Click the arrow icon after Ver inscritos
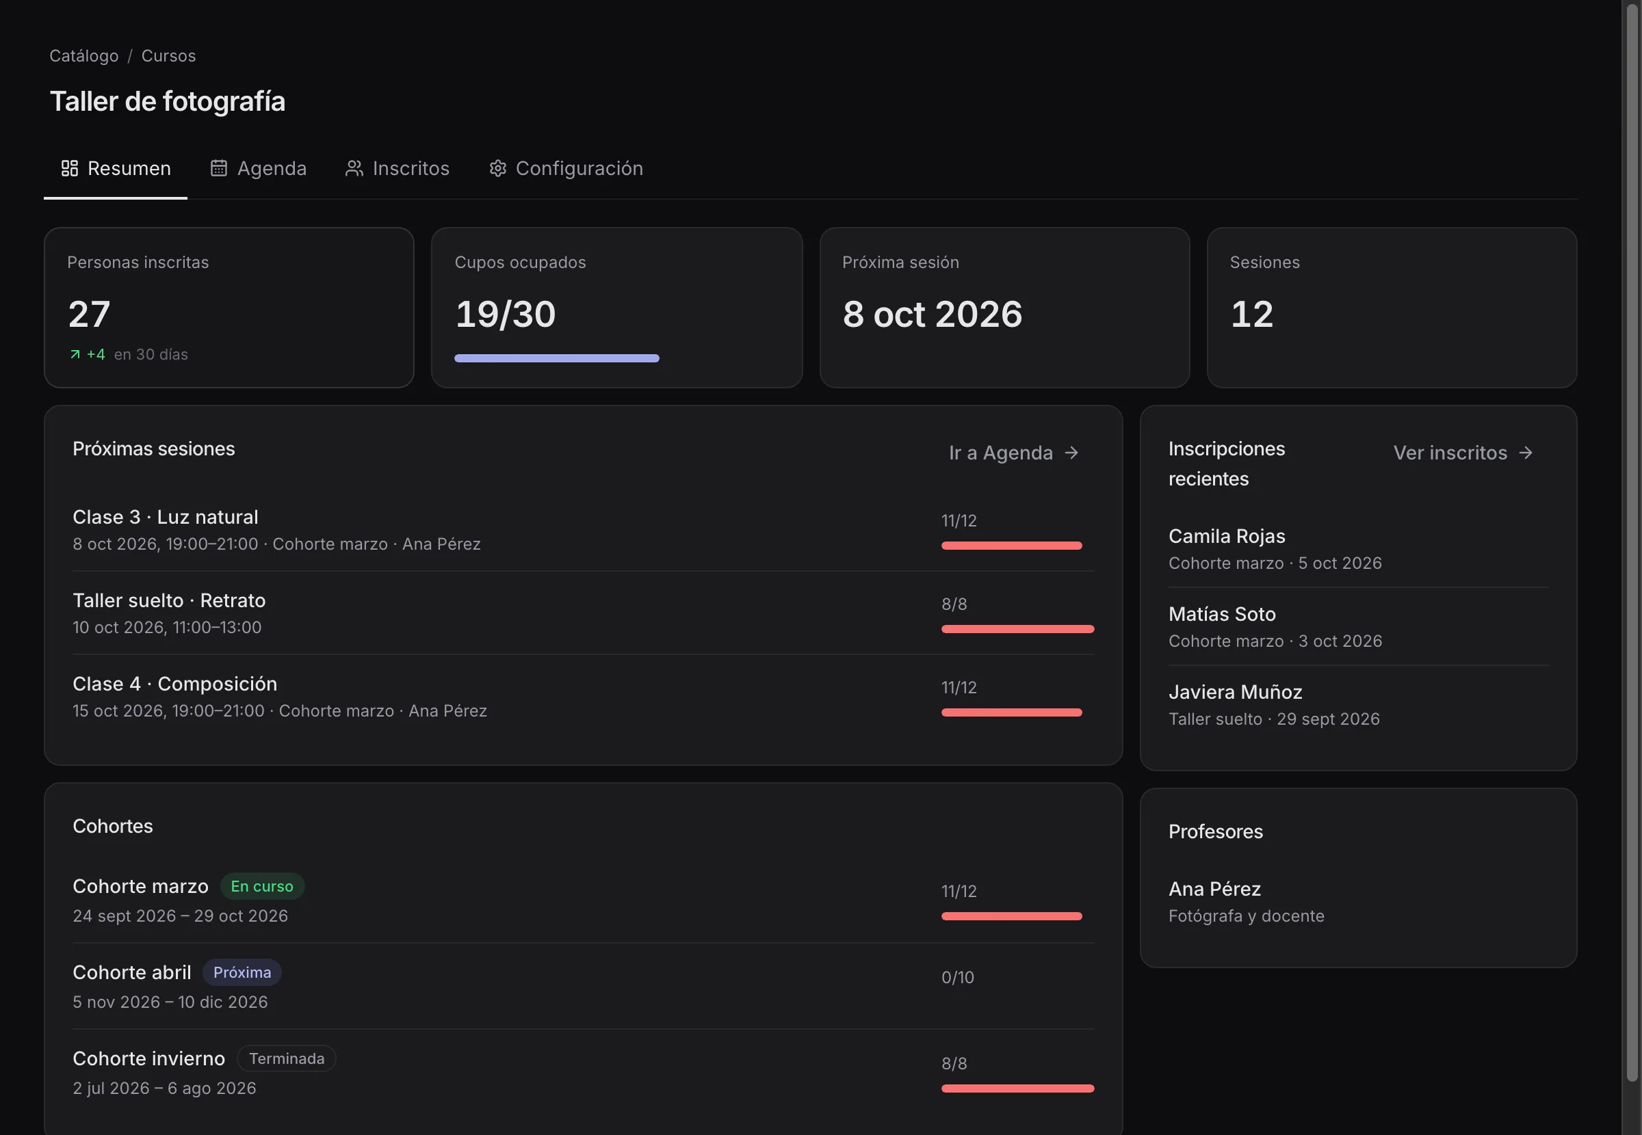This screenshot has width=1642, height=1135. coord(1526,453)
